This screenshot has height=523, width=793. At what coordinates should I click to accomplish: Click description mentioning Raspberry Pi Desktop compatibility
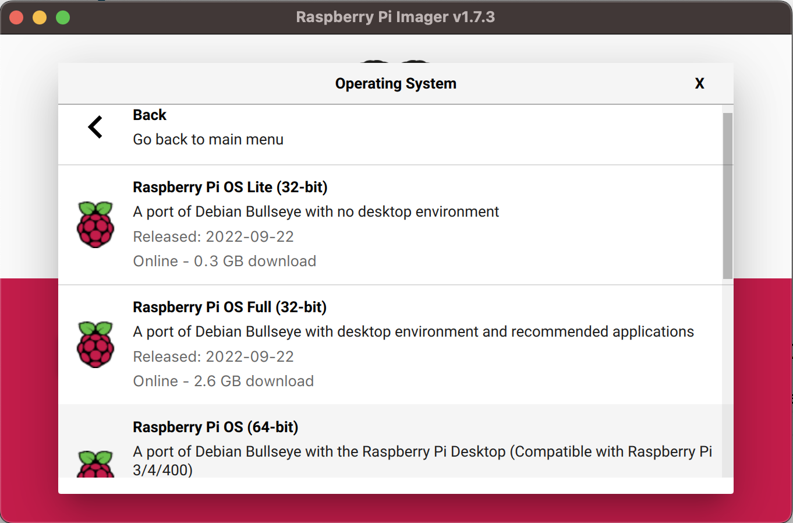422,460
